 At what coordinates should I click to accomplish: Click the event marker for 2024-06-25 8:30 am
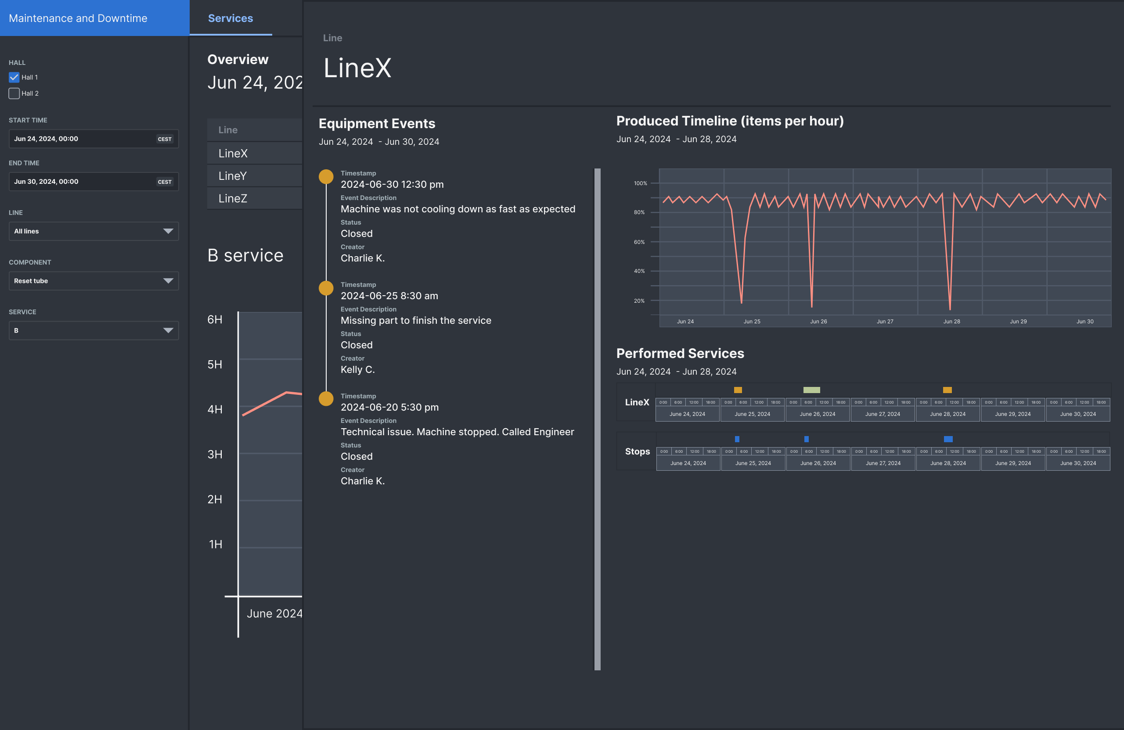coord(326,288)
